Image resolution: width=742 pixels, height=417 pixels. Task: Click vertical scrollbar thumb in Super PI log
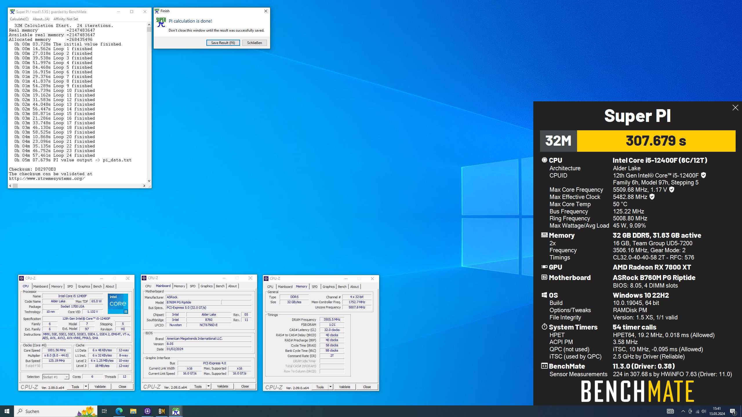tap(149, 29)
